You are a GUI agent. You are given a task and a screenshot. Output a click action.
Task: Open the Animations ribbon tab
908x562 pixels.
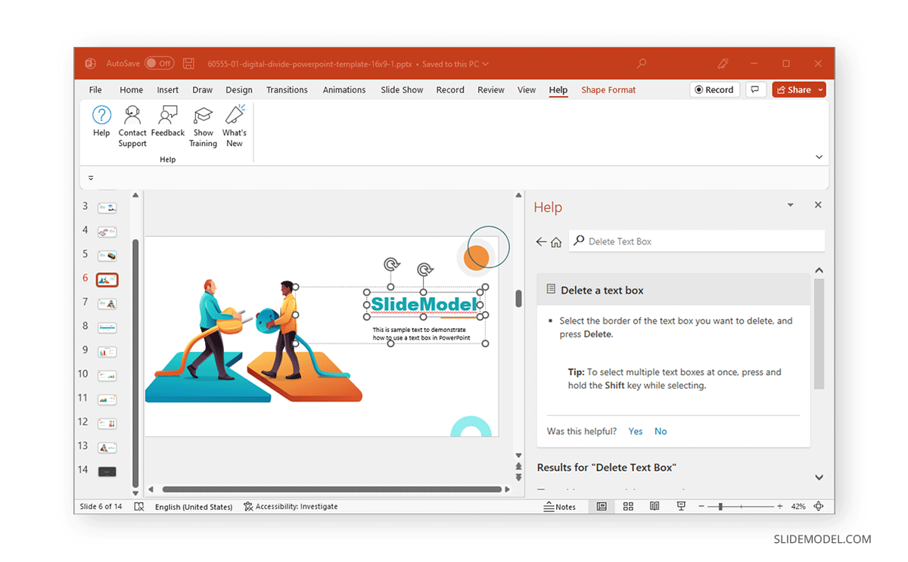(x=344, y=89)
